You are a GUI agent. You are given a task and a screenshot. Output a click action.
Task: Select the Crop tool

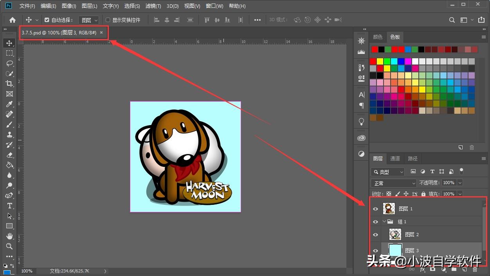pos(9,84)
